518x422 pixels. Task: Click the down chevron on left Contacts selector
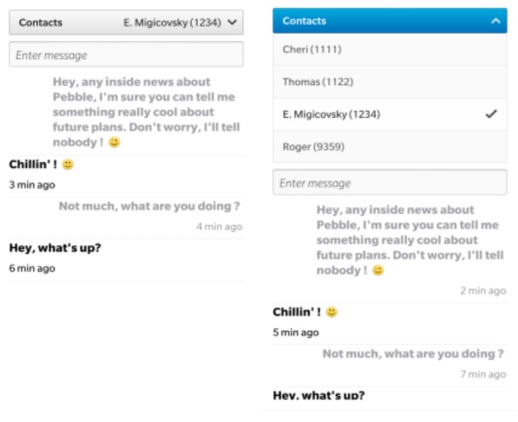(x=233, y=23)
